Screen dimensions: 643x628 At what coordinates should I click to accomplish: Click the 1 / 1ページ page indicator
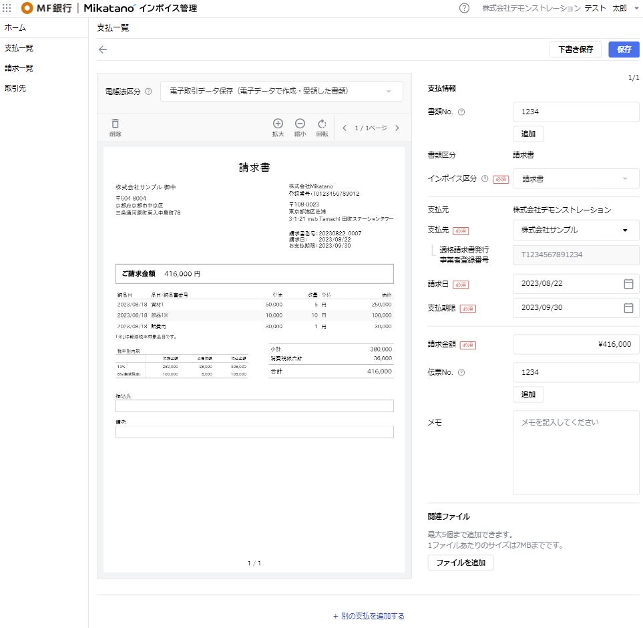click(x=371, y=128)
